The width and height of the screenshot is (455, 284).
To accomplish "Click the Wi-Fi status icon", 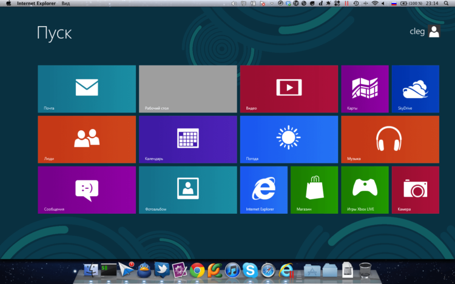I will (x=375, y=4).
